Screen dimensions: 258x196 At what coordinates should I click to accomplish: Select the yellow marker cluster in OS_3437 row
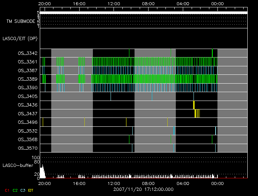point(197,113)
